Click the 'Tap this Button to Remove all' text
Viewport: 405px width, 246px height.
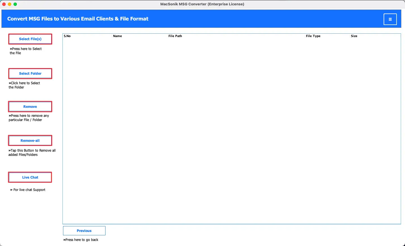32,151
